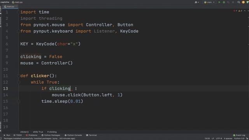Open the Code With Me user icon
This screenshot has height=140, width=249.
(196, 2)
